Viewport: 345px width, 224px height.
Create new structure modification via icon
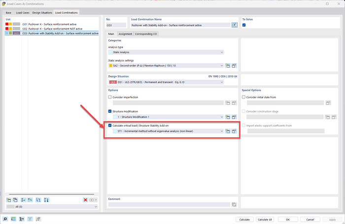click(228, 117)
